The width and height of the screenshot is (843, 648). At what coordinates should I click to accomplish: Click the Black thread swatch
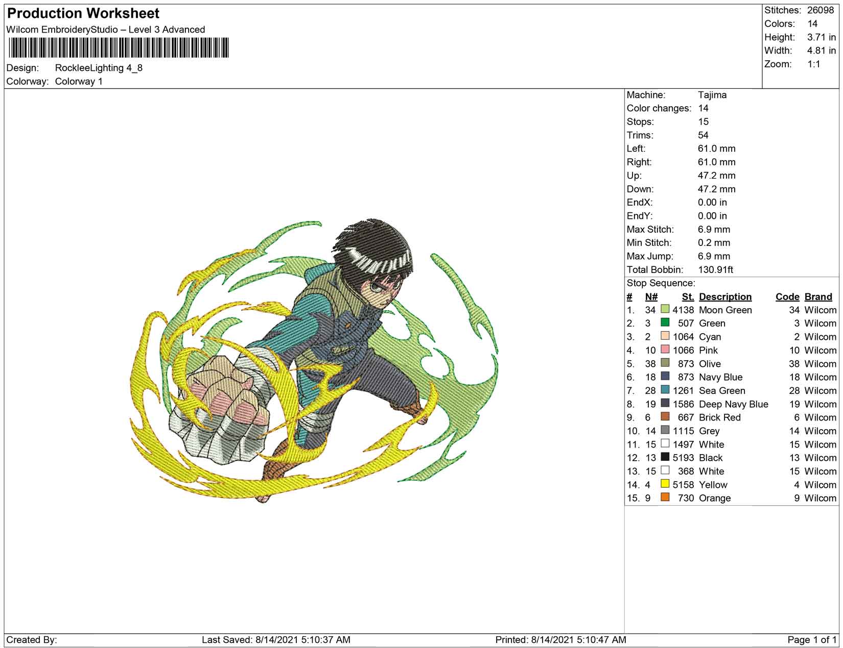click(x=665, y=457)
